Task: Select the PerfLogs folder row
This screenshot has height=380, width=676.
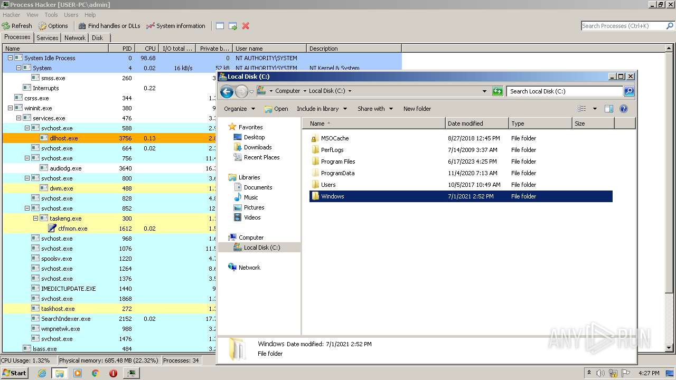Action: coord(461,150)
